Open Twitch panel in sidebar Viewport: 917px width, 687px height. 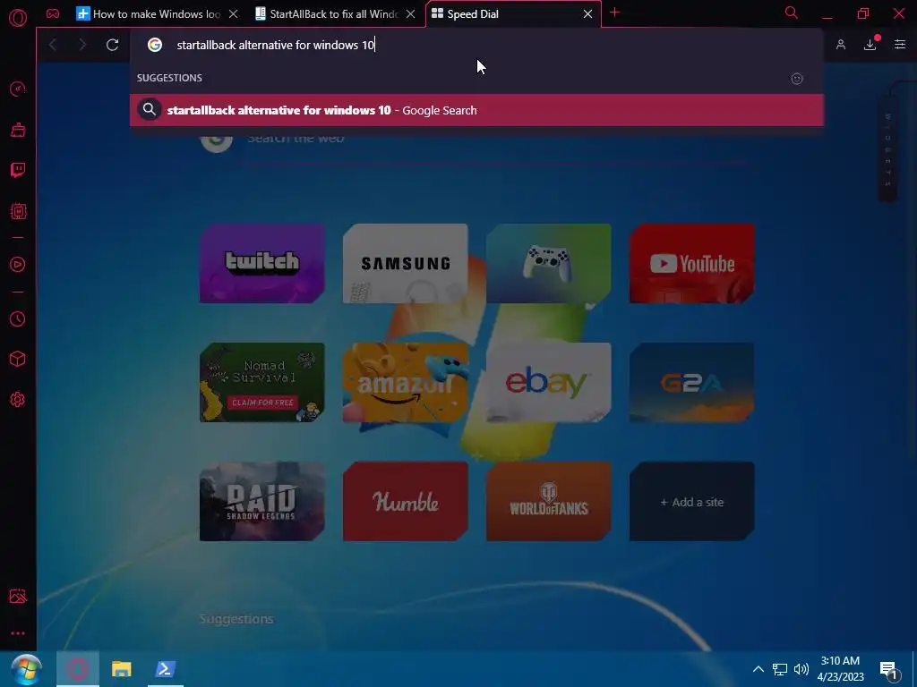[18, 170]
